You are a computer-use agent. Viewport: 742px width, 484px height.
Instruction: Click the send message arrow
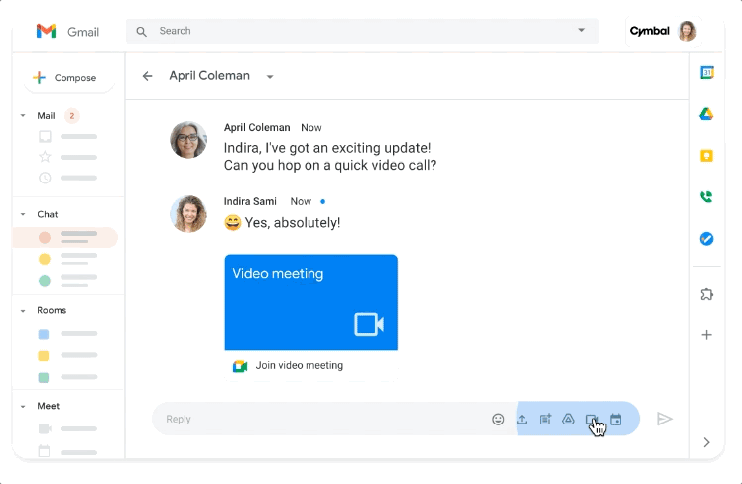(665, 420)
